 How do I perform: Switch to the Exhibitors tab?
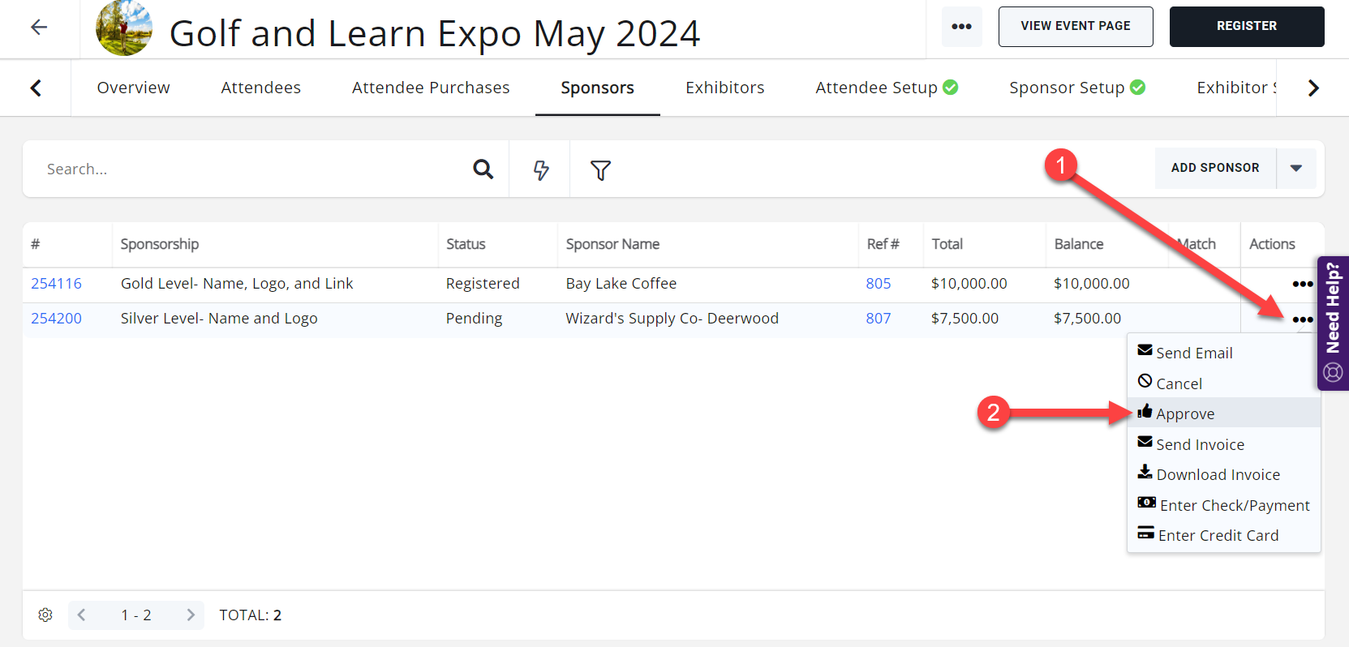pos(724,88)
